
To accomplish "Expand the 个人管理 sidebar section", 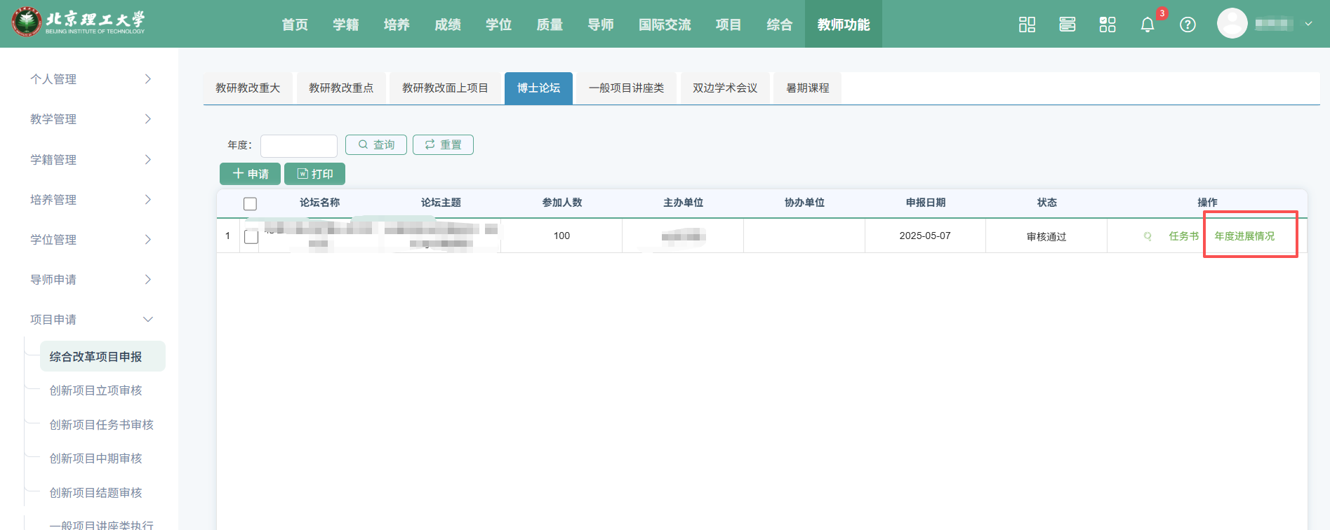I will pyautogui.click(x=90, y=79).
